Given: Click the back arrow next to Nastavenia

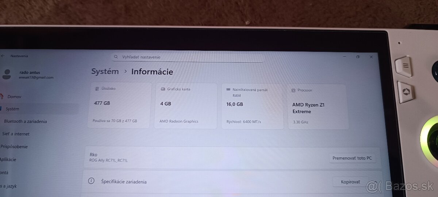Looking at the screenshot, I should (x=3, y=56).
